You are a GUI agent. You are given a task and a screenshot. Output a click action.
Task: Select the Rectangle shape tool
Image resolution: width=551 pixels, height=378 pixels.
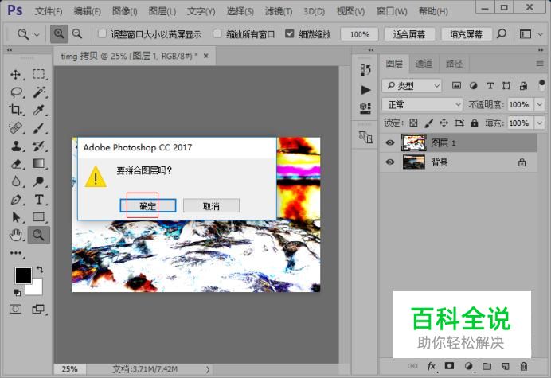[39, 217]
